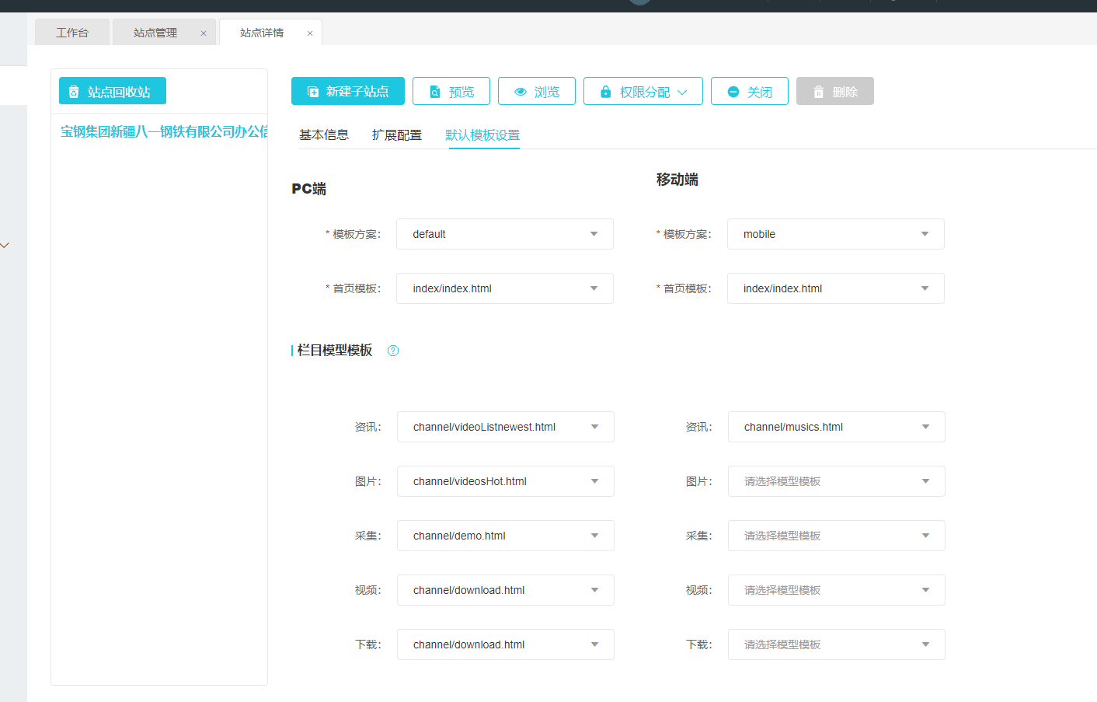Expand PC 资讯 template dropdown
The image size is (1097, 702).
506,427
